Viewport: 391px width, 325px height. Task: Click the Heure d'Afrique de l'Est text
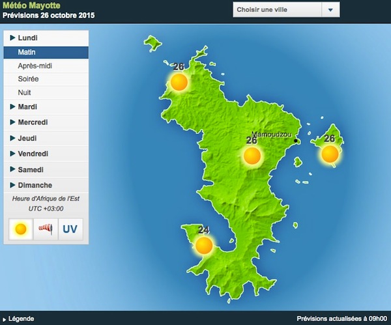tap(46, 199)
